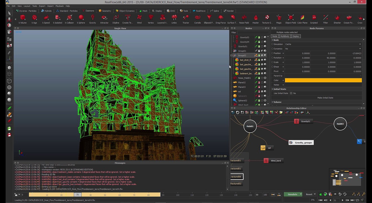Open the Export menu
Viewport: 372px width, 203px height.
click(42, 6)
